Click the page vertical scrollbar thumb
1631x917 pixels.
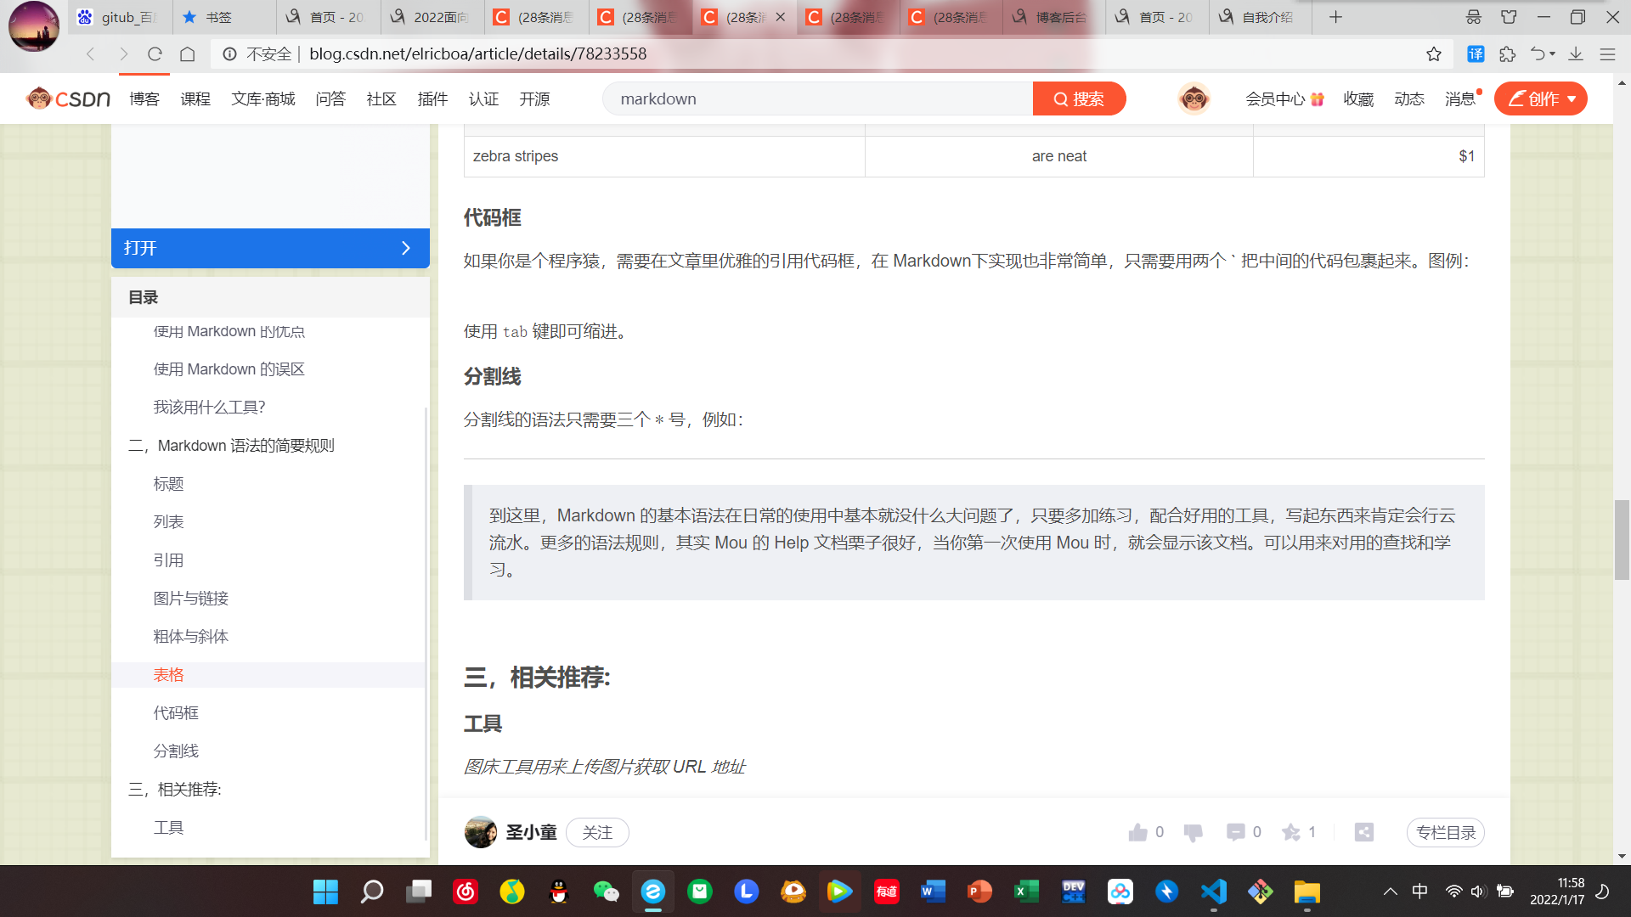pyautogui.click(x=1622, y=540)
